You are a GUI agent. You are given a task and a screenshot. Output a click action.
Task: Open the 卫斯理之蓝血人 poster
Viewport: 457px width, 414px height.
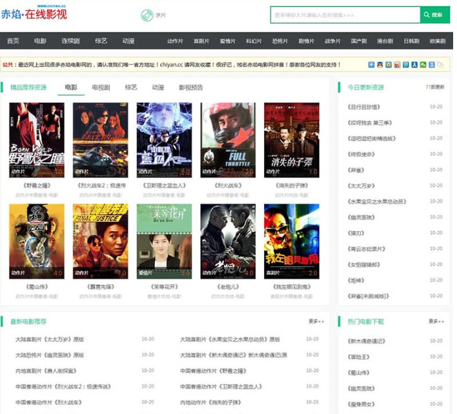point(165,140)
